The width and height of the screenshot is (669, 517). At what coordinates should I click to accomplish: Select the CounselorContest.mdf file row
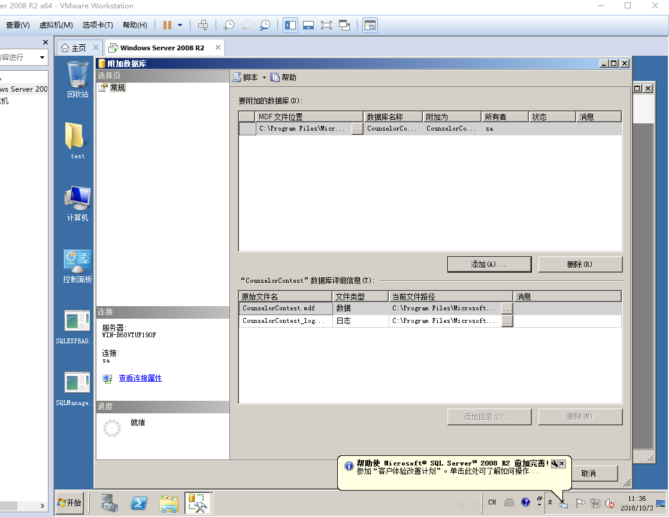430,309
